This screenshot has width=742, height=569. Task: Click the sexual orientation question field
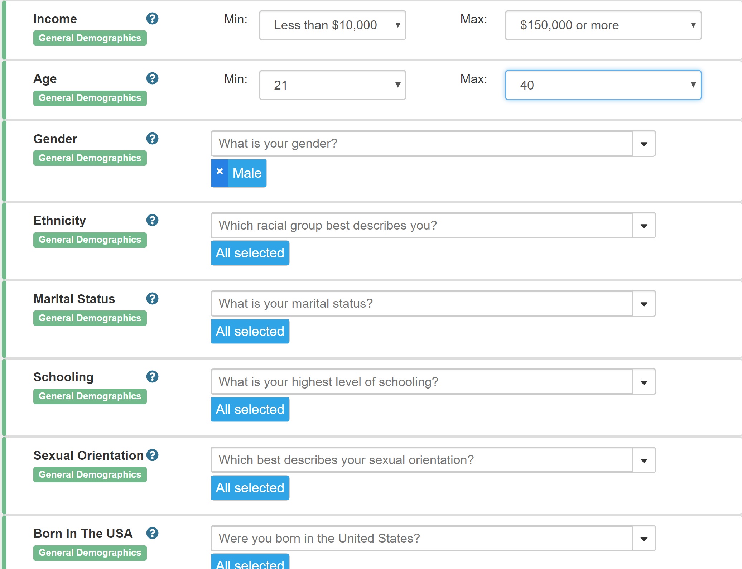point(422,460)
